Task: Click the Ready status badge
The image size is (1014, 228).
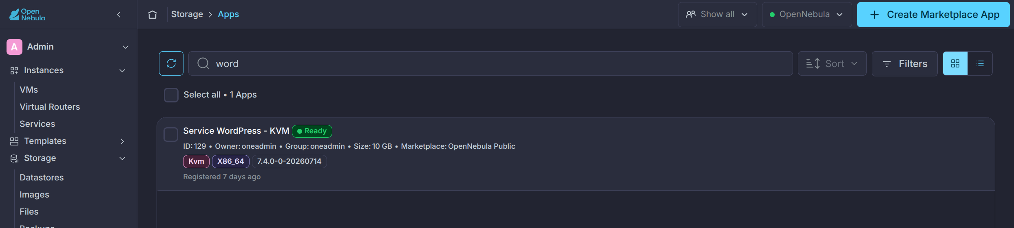Action: (x=312, y=131)
